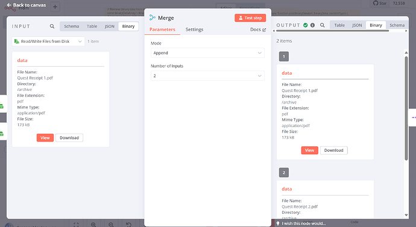
Task: Download output item 1 Quest Receipt 1.pdf
Action: pyautogui.click(x=334, y=150)
